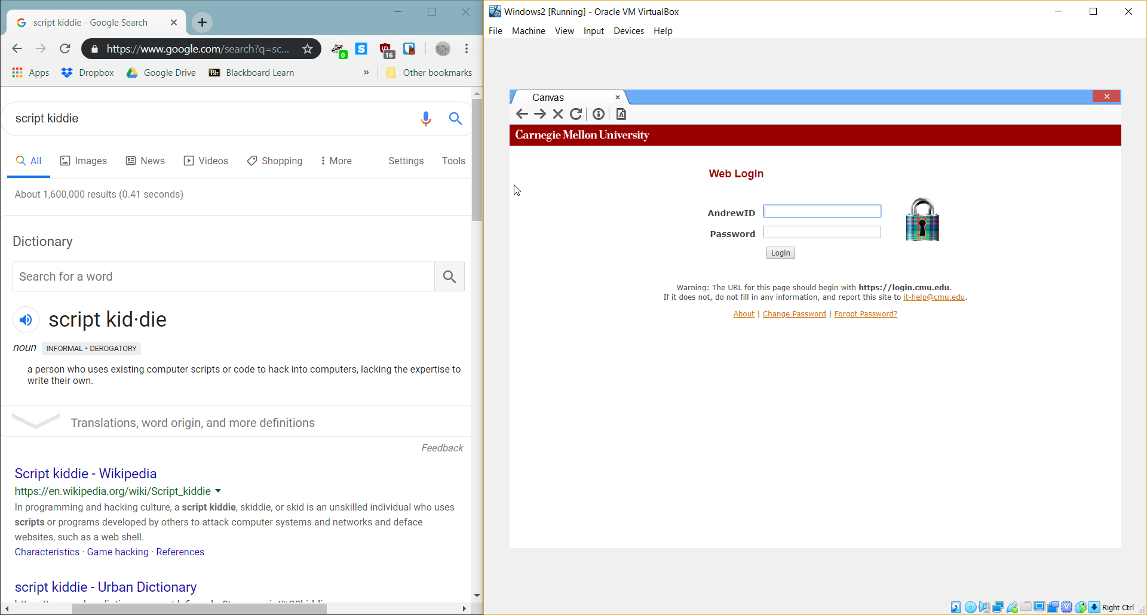Go forward in the Chrome browser

pyautogui.click(x=41, y=48)
